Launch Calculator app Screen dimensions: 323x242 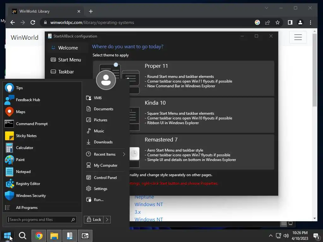42,148
